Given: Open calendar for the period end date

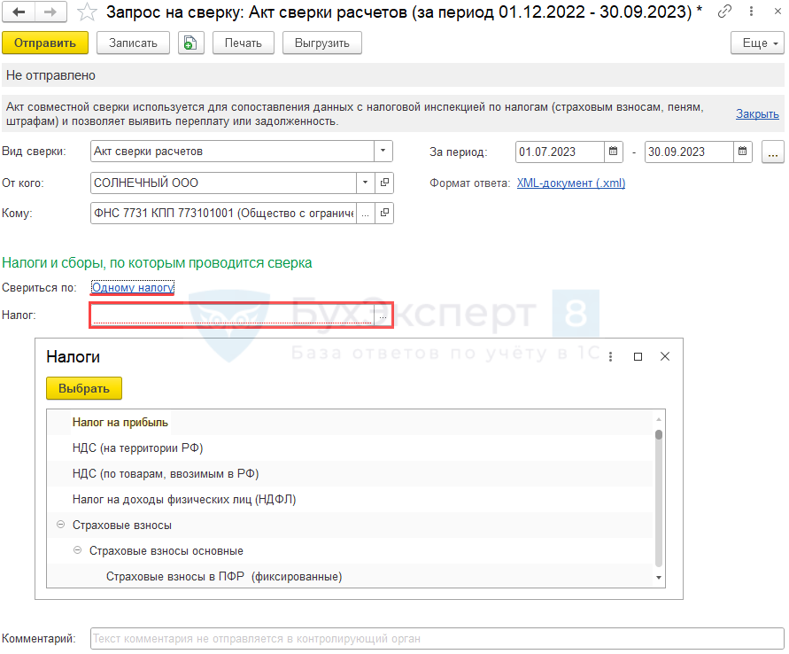Looking at the screenshot, I should [x=744, y=152].
